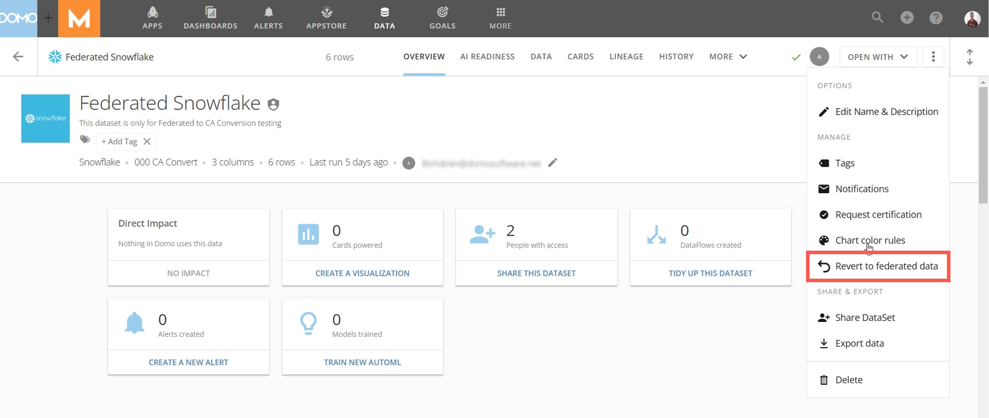Viewport: 989px width, 418px height.
Task: Click Train New AutoML link
Action: (x=362, y=362)
